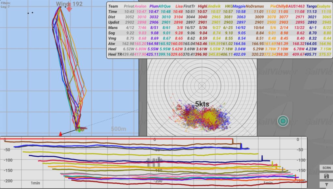Click Magpie's Mans value 14/92
The image size is (333, 189).
coord(240,28)
